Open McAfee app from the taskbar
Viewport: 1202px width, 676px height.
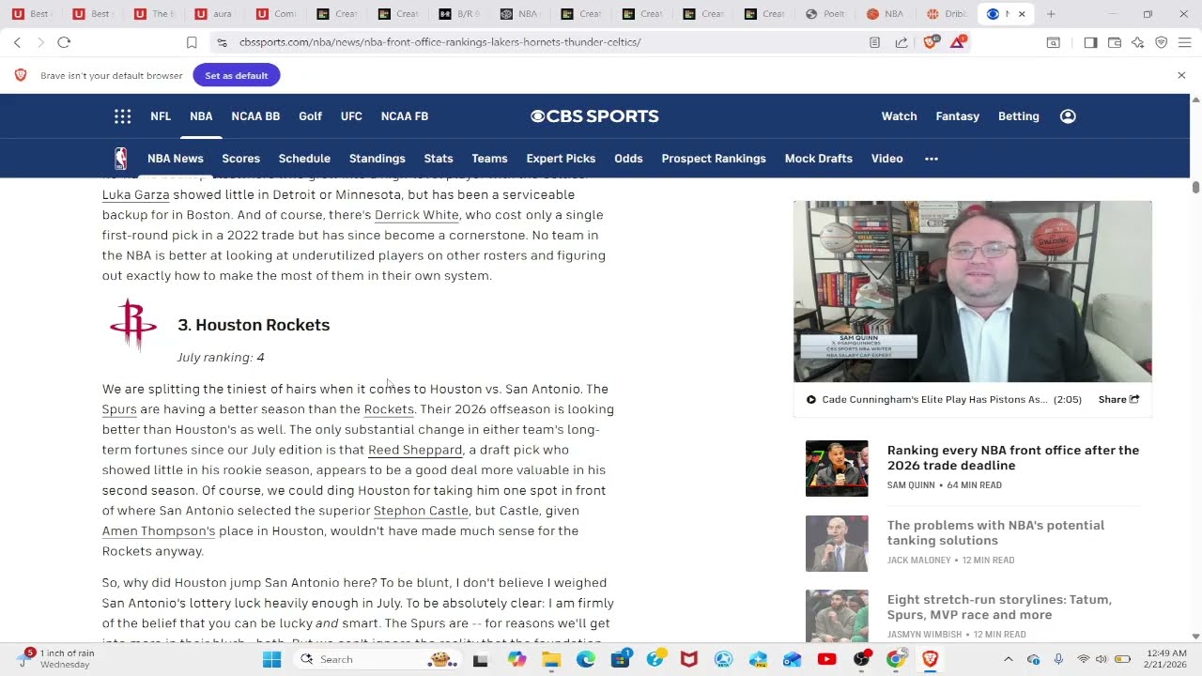(689, 659)
